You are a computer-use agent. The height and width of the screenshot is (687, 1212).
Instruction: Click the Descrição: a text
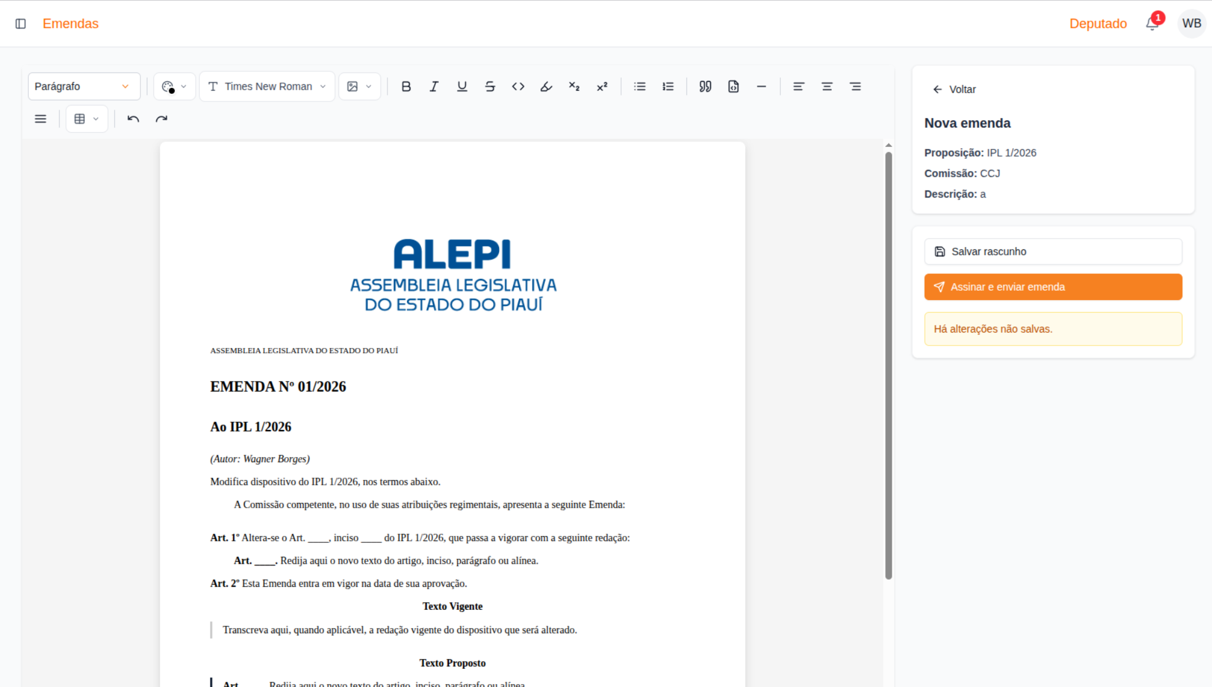955,194
